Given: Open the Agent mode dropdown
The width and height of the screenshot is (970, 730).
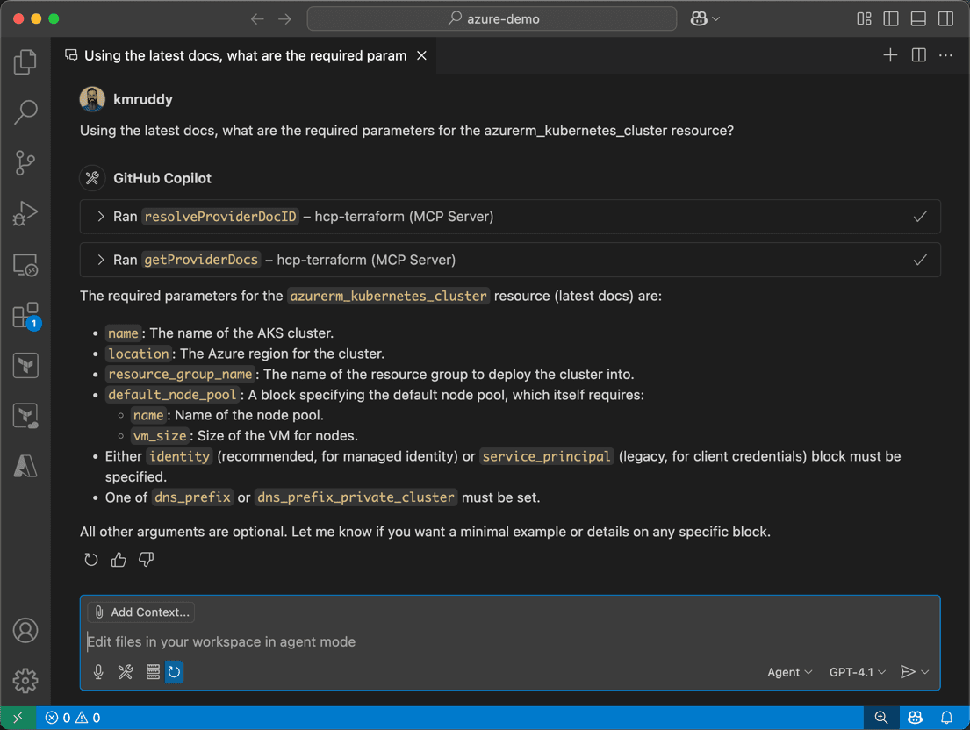Looking at the screenshot, I should point(787,672).
